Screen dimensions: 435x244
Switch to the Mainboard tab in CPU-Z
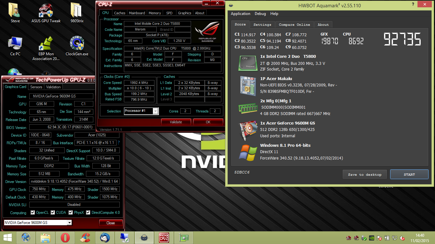click(x=137, y=13)
